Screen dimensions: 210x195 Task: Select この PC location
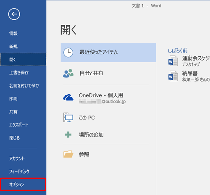[x=108, y=118]
